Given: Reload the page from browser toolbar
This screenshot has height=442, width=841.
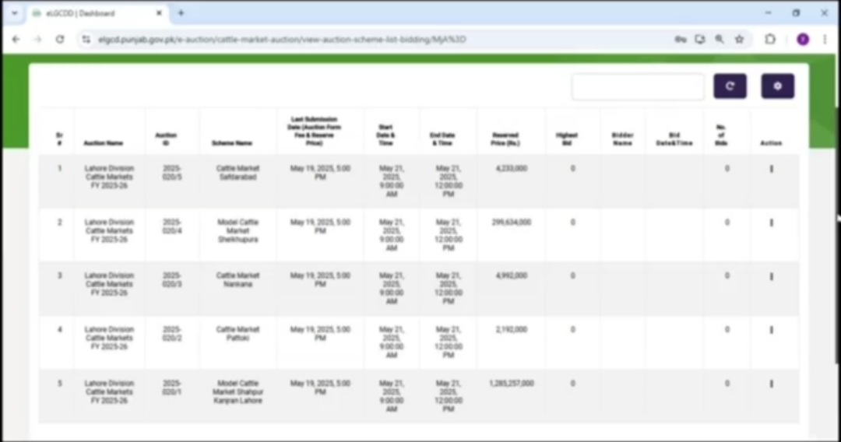Looking at the screenshot, I should pos(60,39).
